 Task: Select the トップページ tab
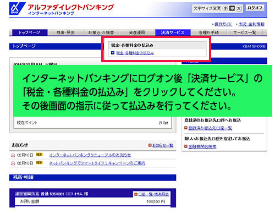30,32
